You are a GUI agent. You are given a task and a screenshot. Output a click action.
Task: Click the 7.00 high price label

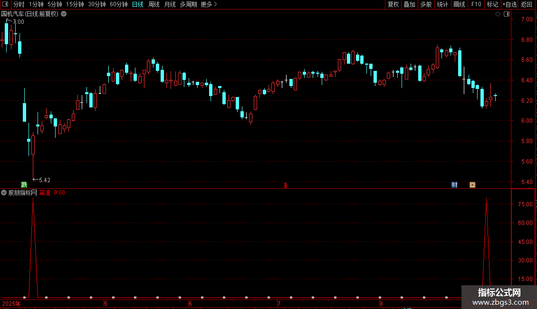click(x=19, y=22)
